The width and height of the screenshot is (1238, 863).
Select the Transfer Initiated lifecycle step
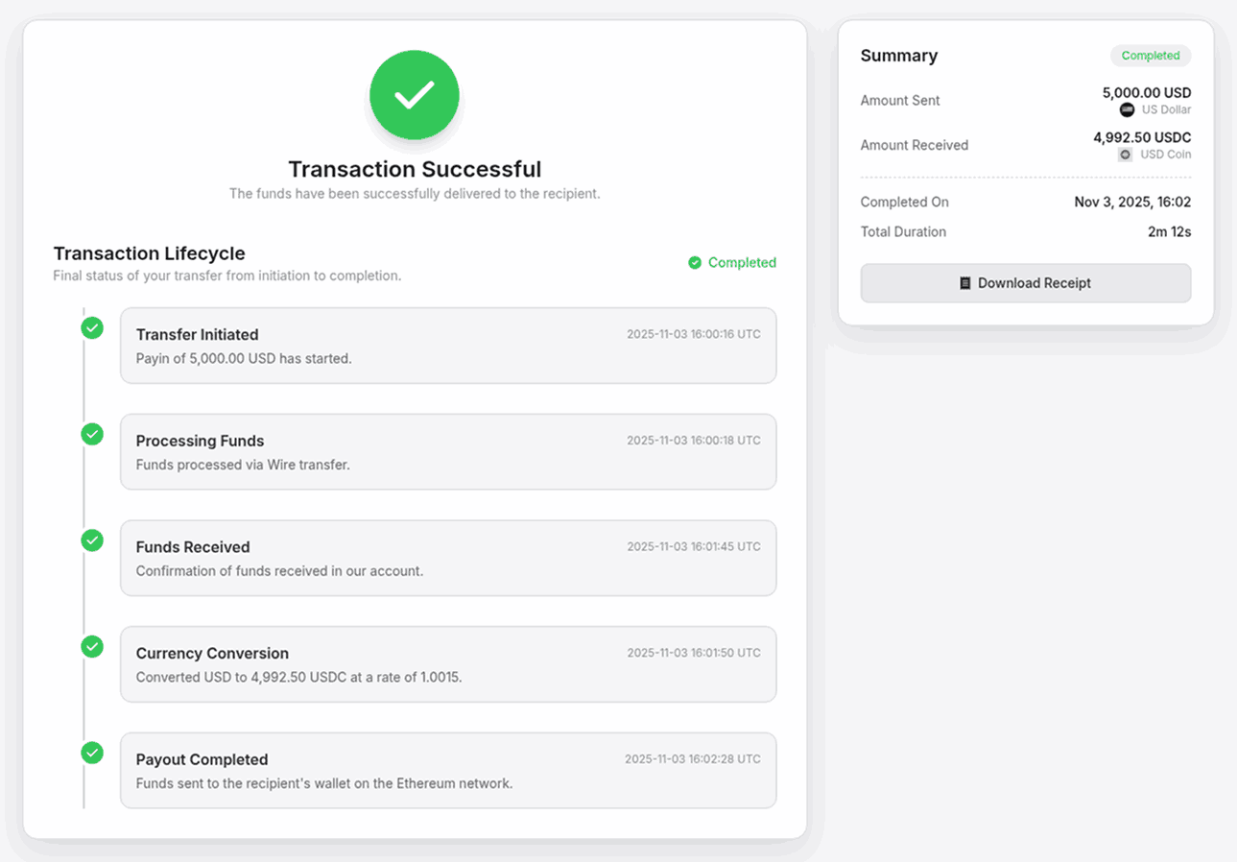pos(448,346)
